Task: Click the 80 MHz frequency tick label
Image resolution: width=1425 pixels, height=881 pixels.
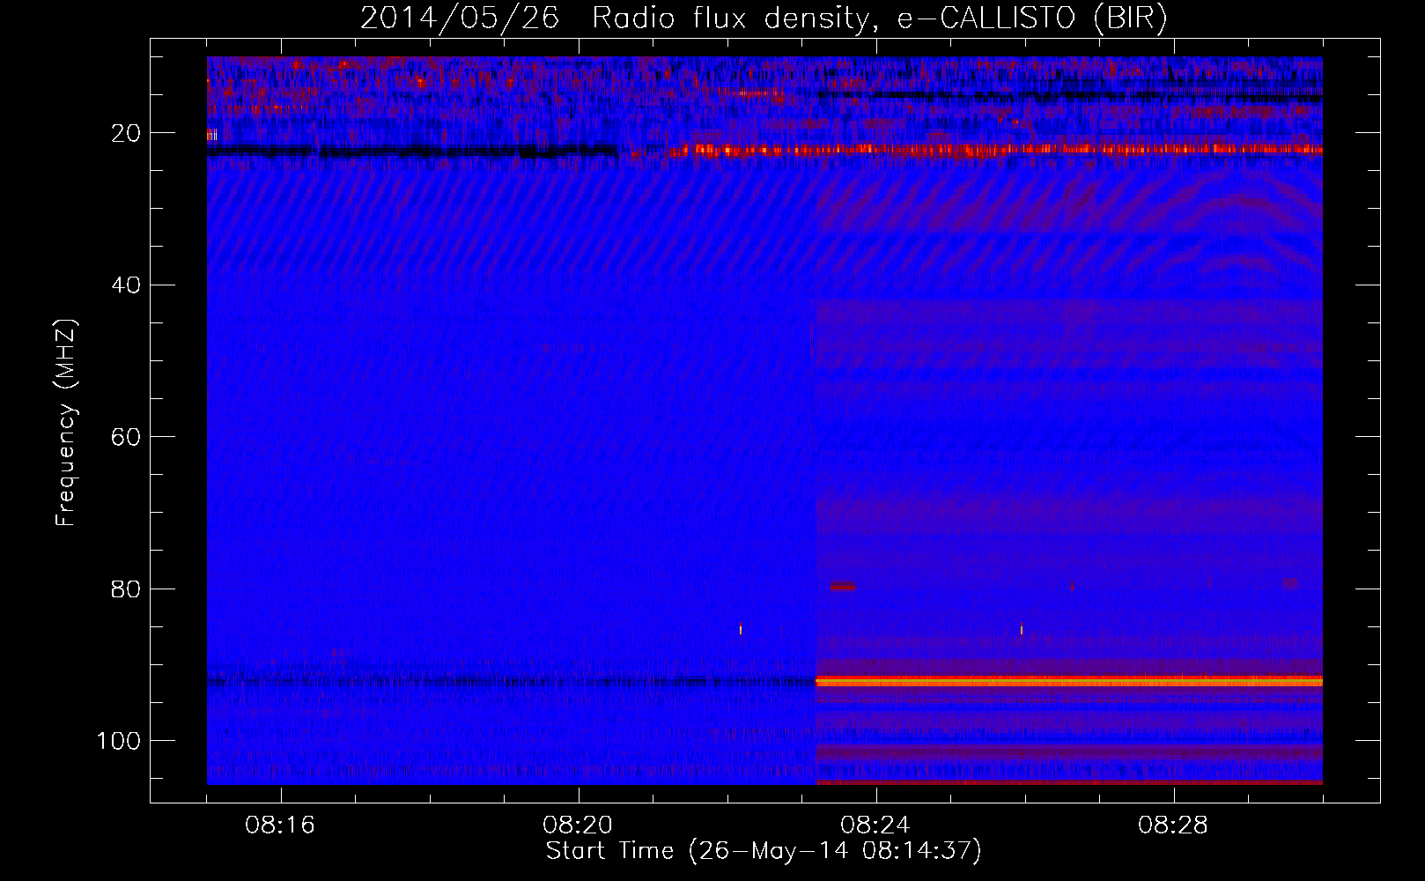Action: click(127, 589)
